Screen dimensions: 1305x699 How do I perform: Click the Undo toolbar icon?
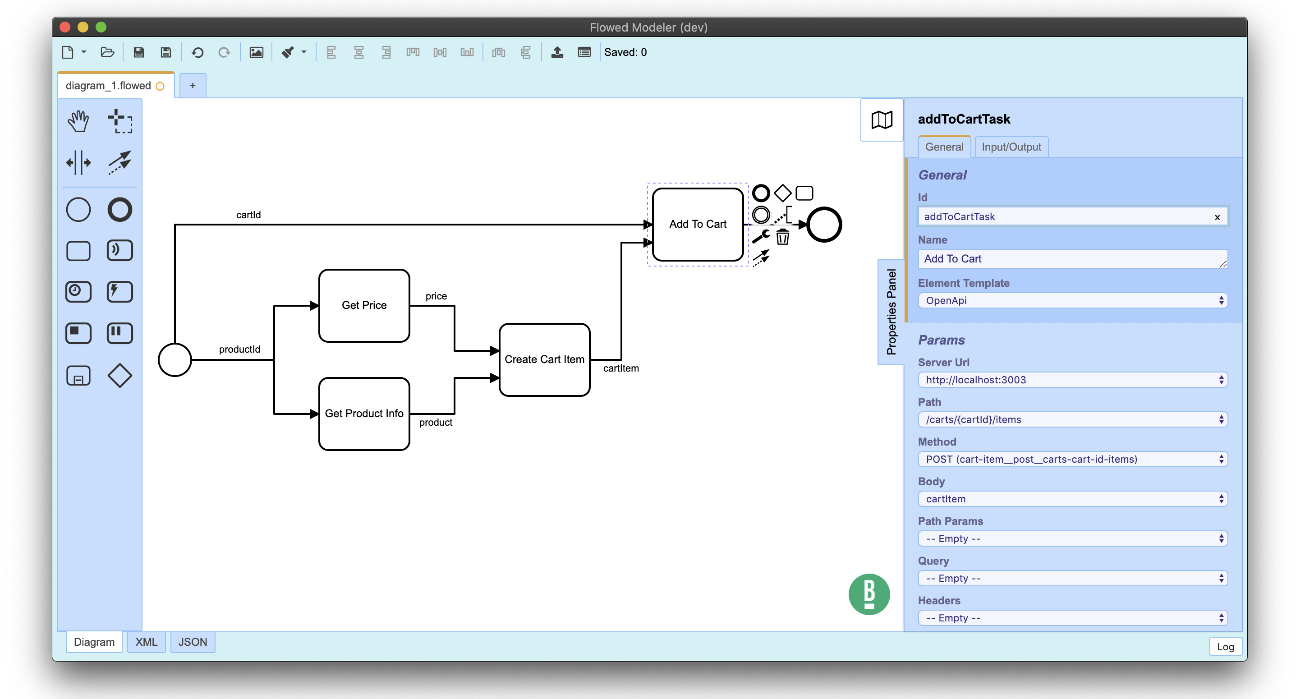coord(198,52)
